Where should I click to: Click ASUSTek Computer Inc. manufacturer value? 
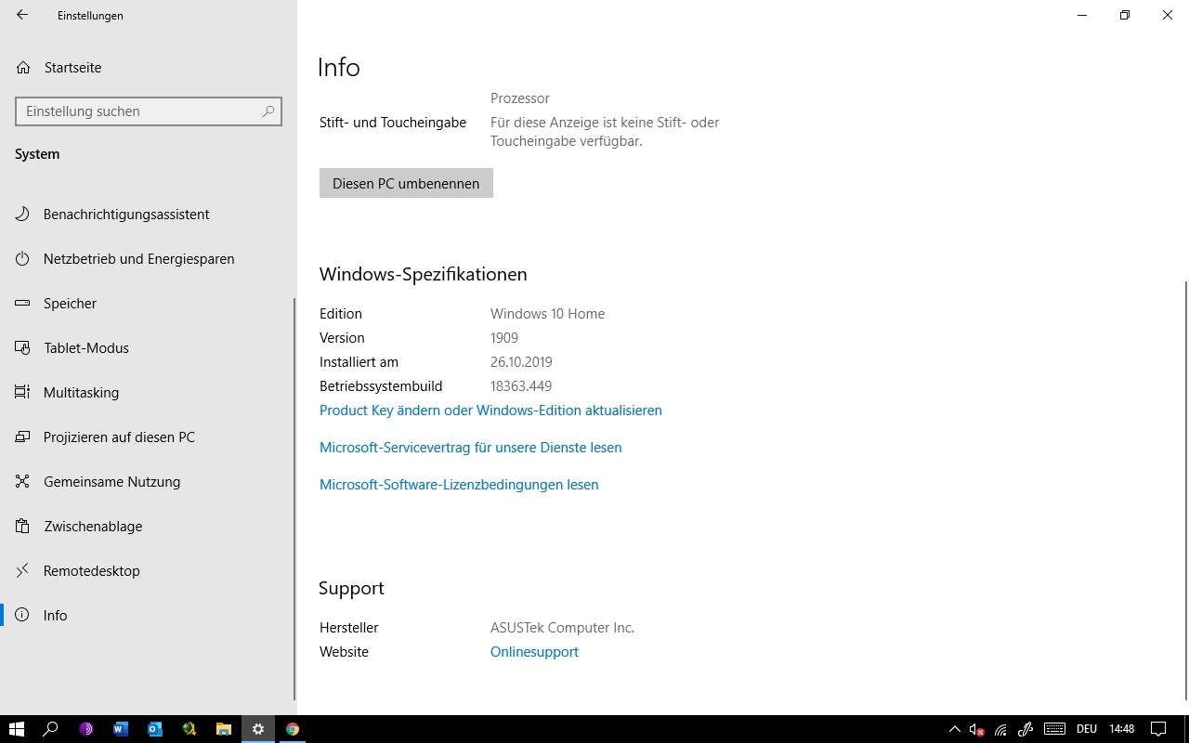pyautogui.click(x=562, y=628)
